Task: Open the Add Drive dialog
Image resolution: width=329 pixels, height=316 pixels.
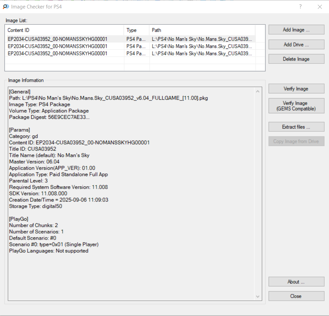Action: pyautogui.click(x=296, y=44)
